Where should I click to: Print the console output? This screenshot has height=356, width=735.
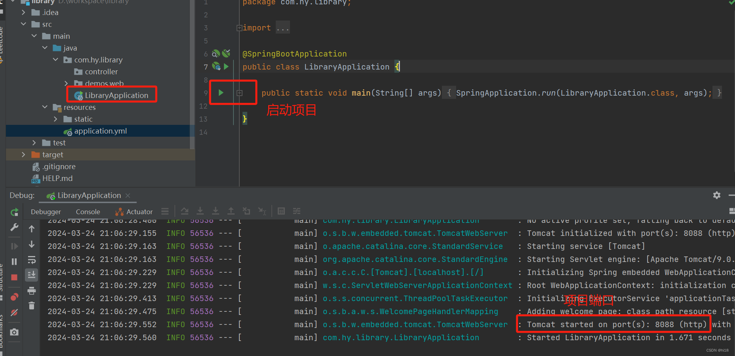[32, 291]
